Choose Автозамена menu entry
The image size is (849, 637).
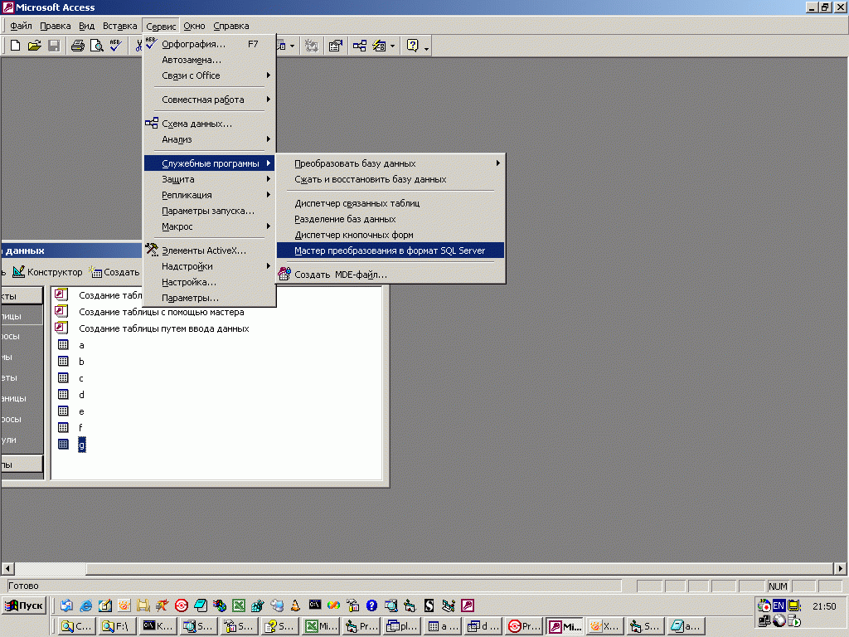(210, 60)
